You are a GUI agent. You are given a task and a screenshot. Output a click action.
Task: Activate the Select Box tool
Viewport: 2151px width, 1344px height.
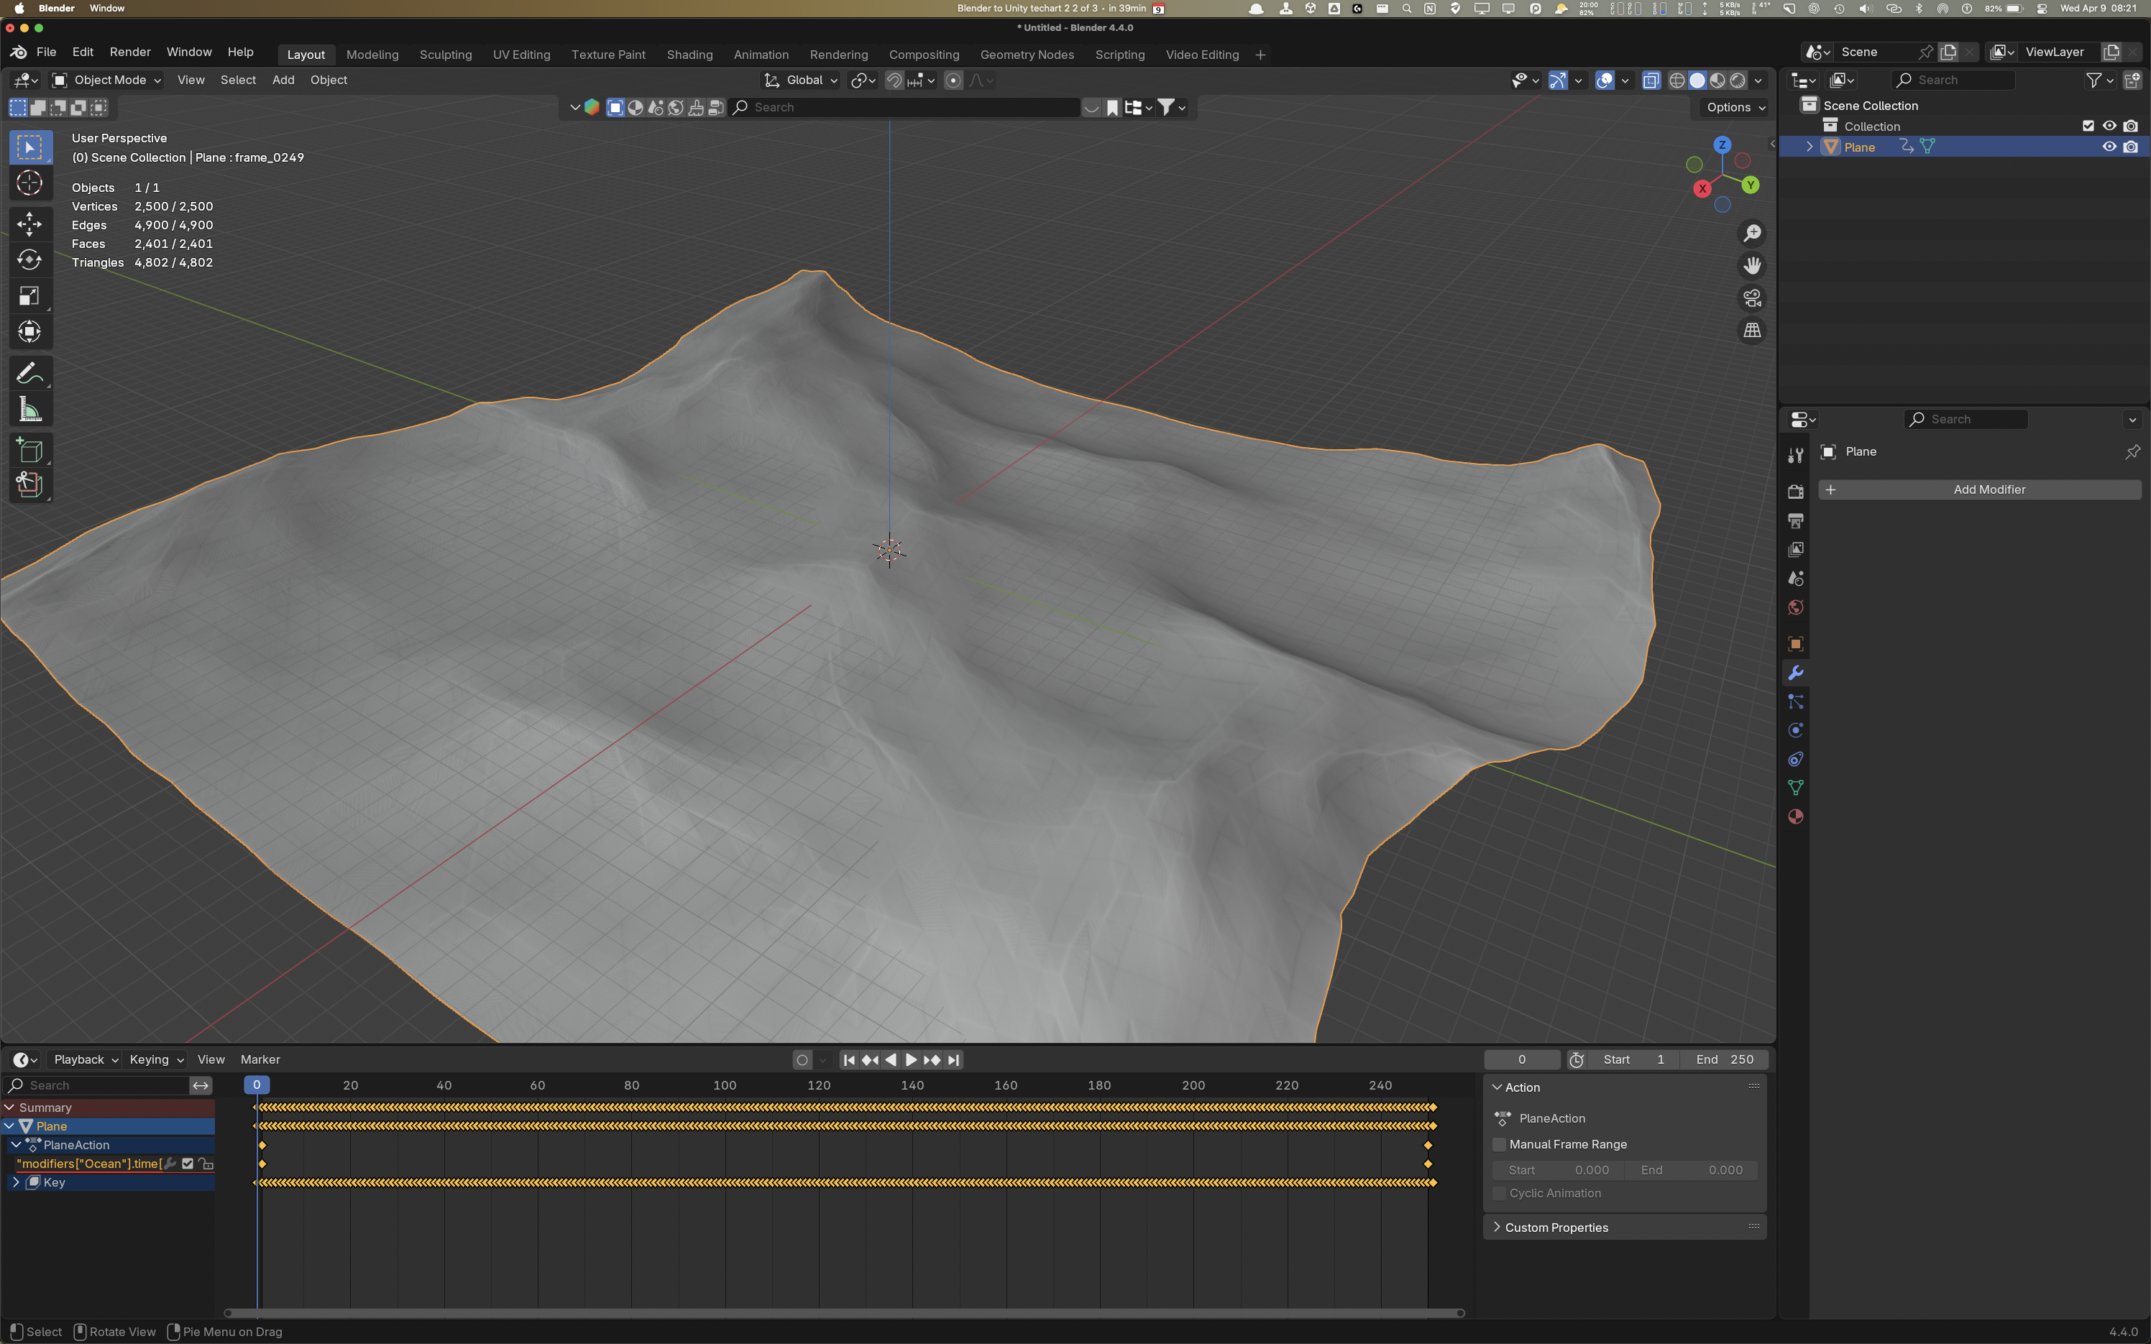point(29,147)
